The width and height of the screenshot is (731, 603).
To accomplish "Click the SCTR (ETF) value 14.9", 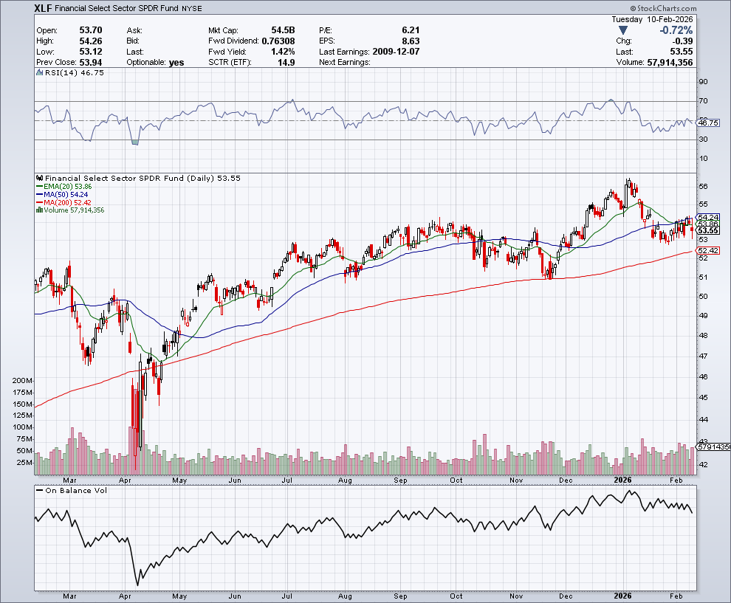I will coord(286,63).
